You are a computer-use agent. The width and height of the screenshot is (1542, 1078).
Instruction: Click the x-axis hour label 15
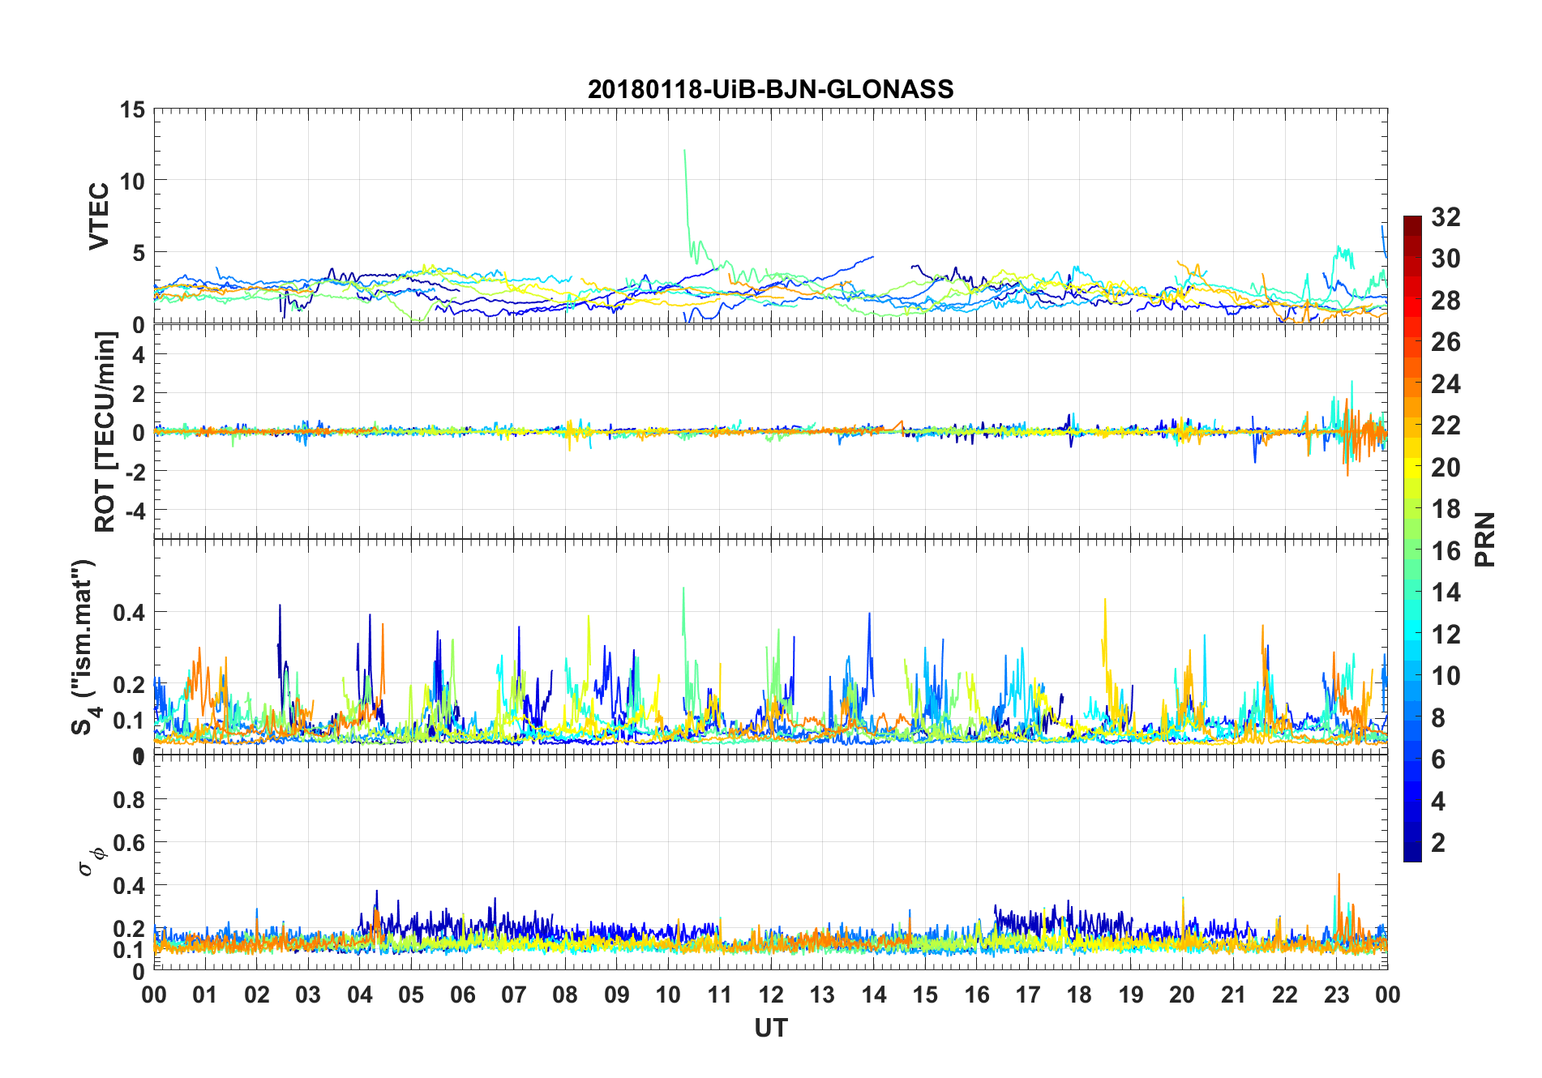click(925, 995)
